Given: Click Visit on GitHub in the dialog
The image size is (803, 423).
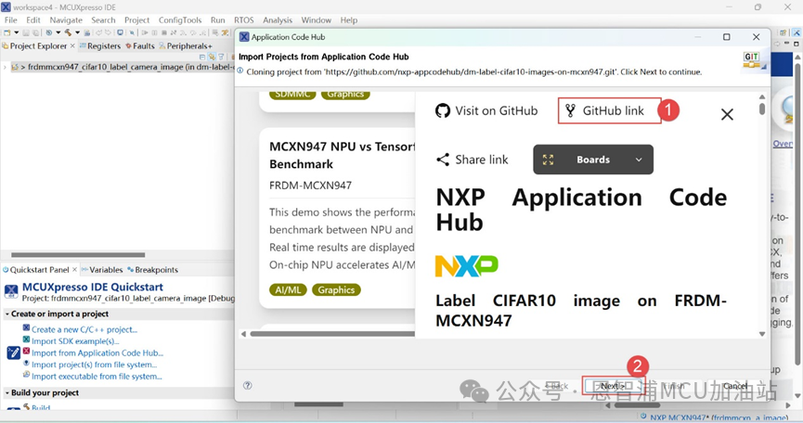Looking at the screenshot, I should (486, 110).
